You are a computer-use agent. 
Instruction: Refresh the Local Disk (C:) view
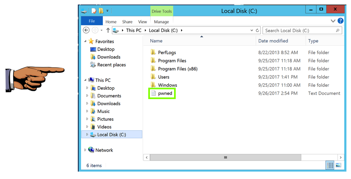258,30
